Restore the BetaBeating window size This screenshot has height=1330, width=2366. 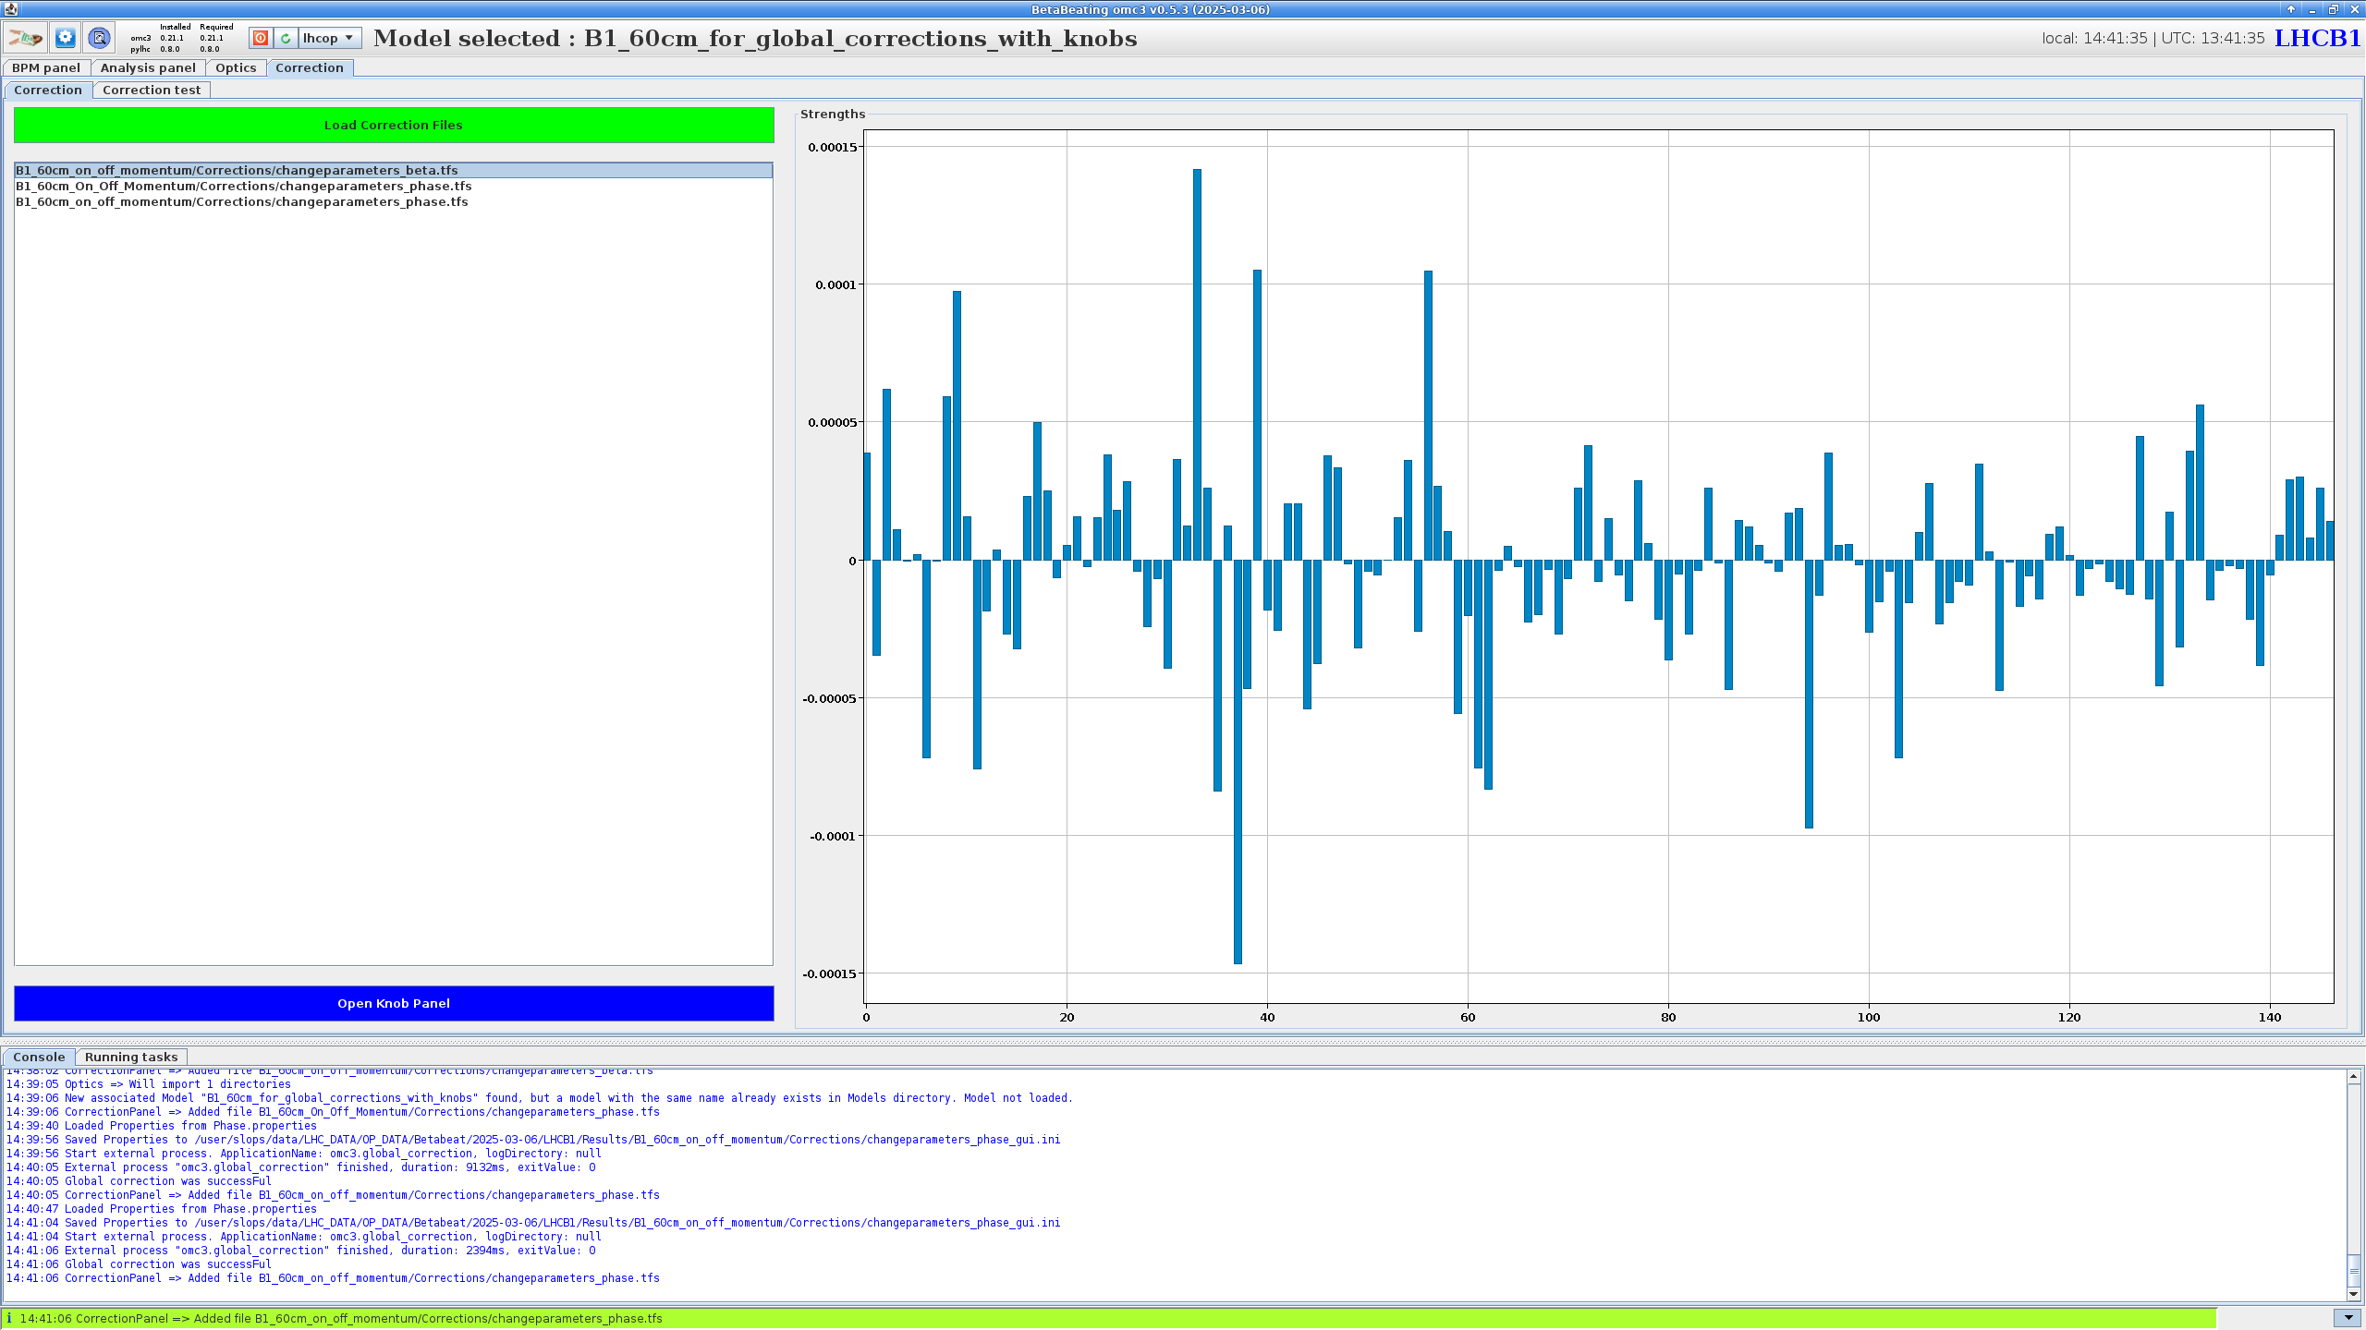point(2334,9)
